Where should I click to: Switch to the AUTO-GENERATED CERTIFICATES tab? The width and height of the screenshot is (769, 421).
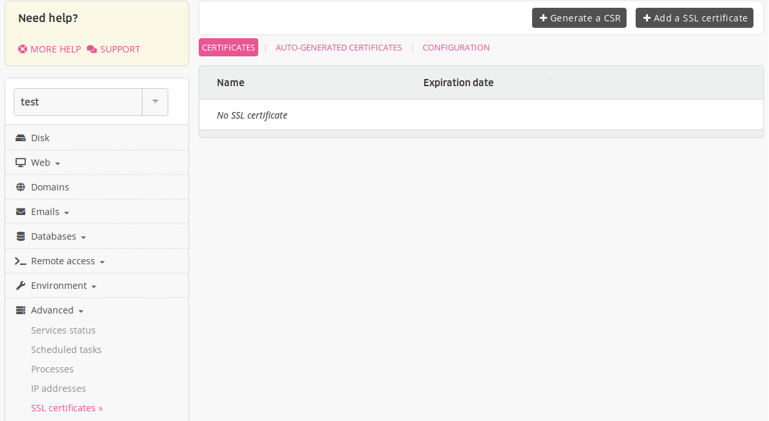tap(339, 47)
